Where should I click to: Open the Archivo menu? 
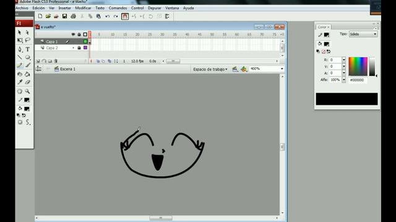click(x=22, y=8)
